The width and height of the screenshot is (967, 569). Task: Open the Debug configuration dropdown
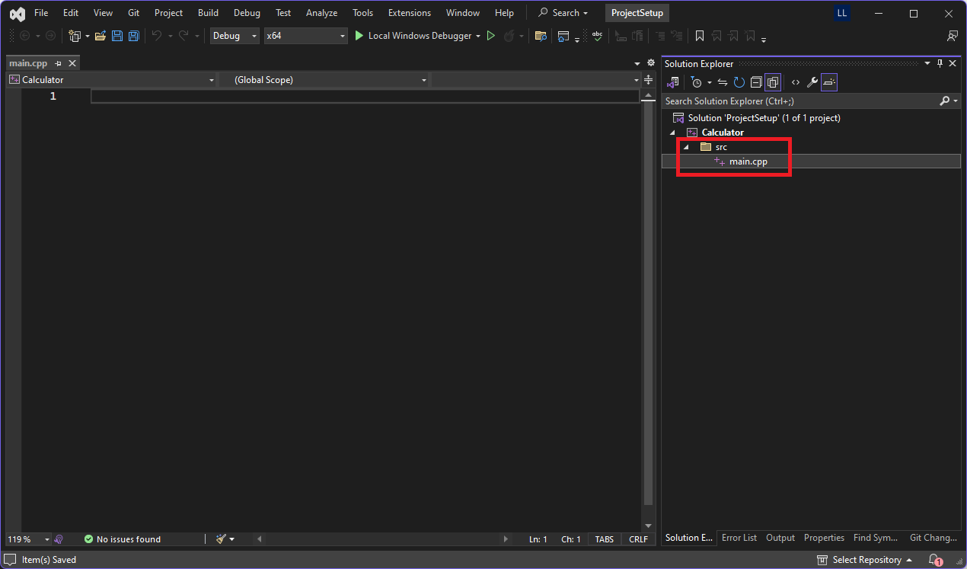coord(235,36)
